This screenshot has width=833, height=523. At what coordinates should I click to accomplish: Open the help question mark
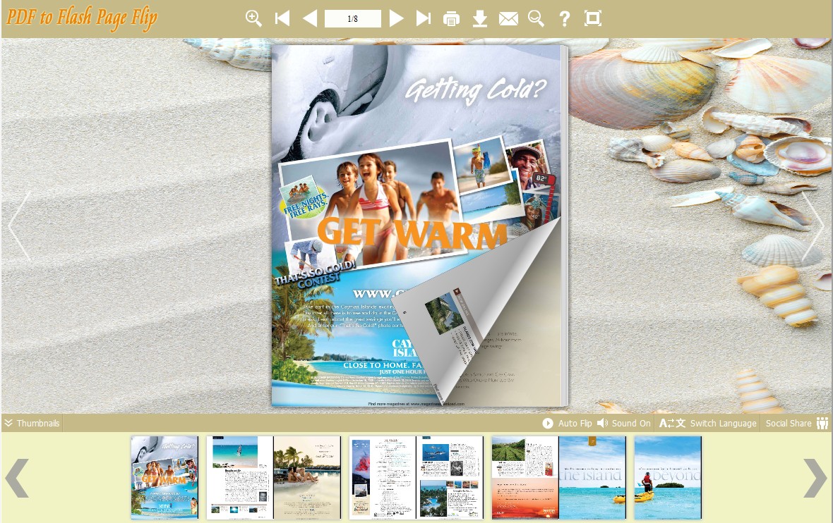point(564,19)
